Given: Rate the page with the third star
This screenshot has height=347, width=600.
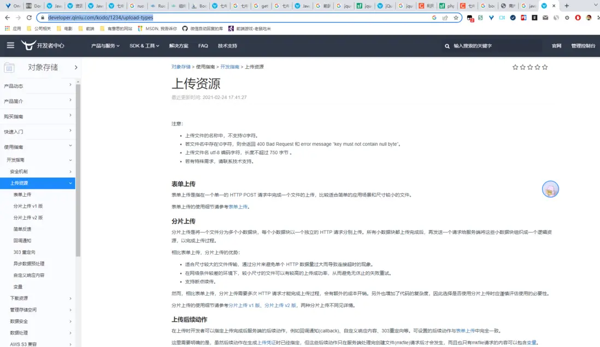Looking at the screenshot, I should tap(530, 67).
